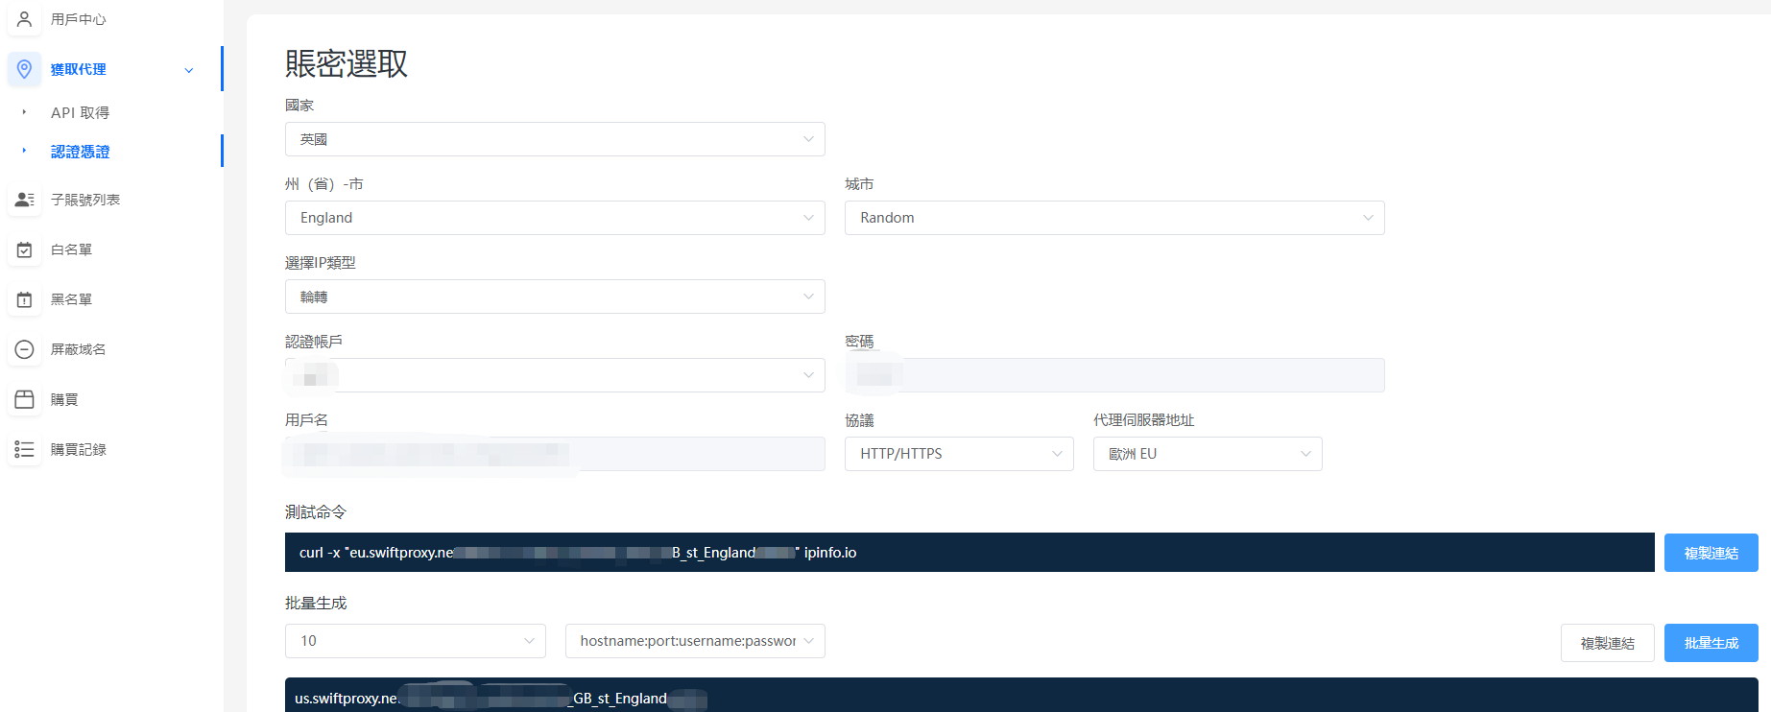Click the sub-account list icon
Screen dimensions: 1771x712
(25, 200)
